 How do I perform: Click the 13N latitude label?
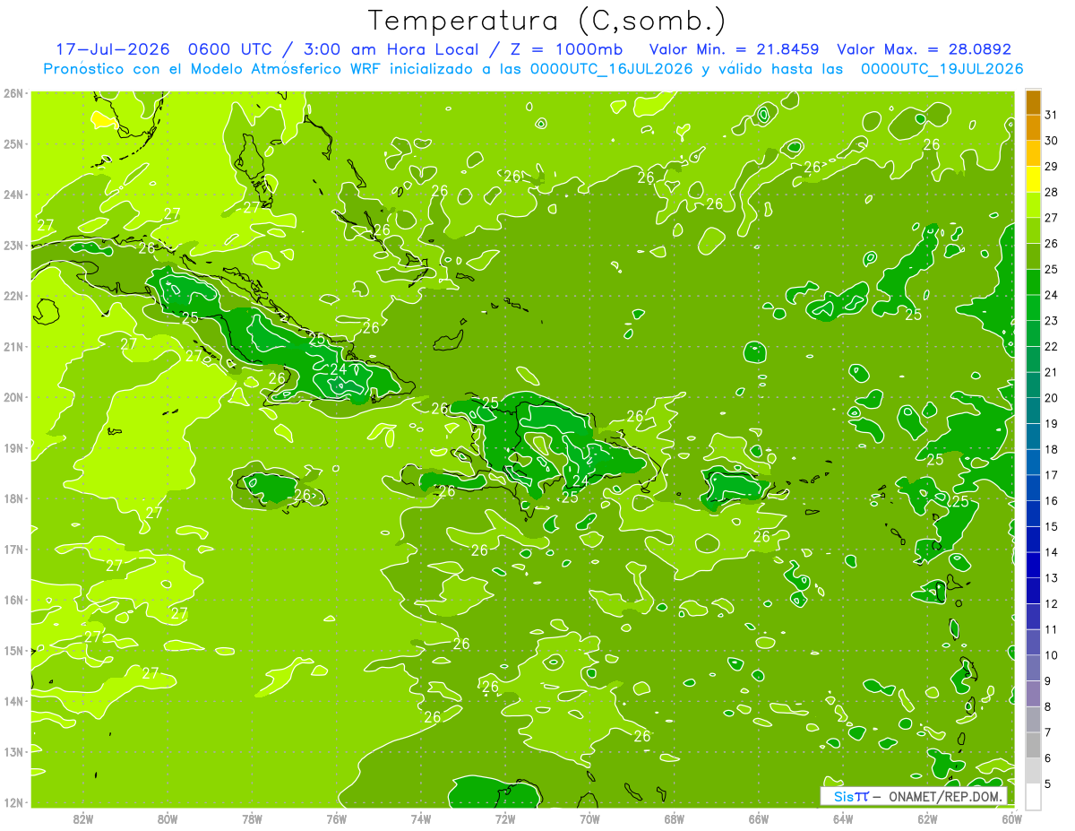click(13, 751)
